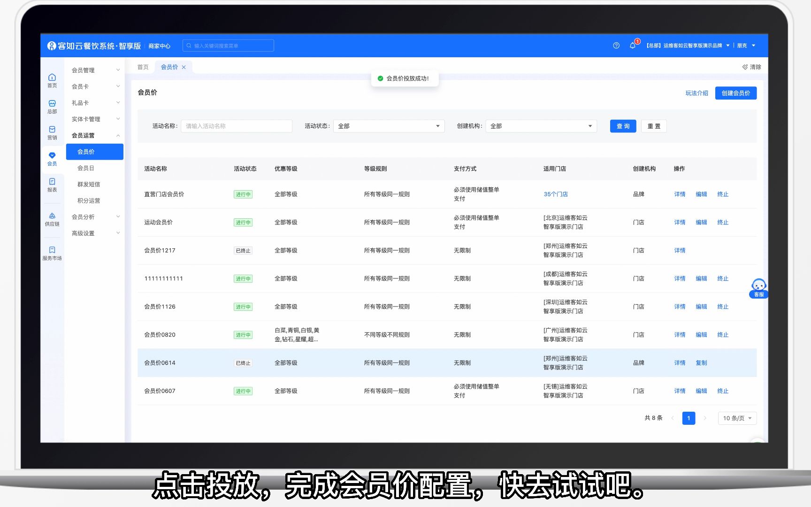Open the 营销 marketing icon
Screen dimensions: 811x507
pyautogui.click(x=52, y=132)
